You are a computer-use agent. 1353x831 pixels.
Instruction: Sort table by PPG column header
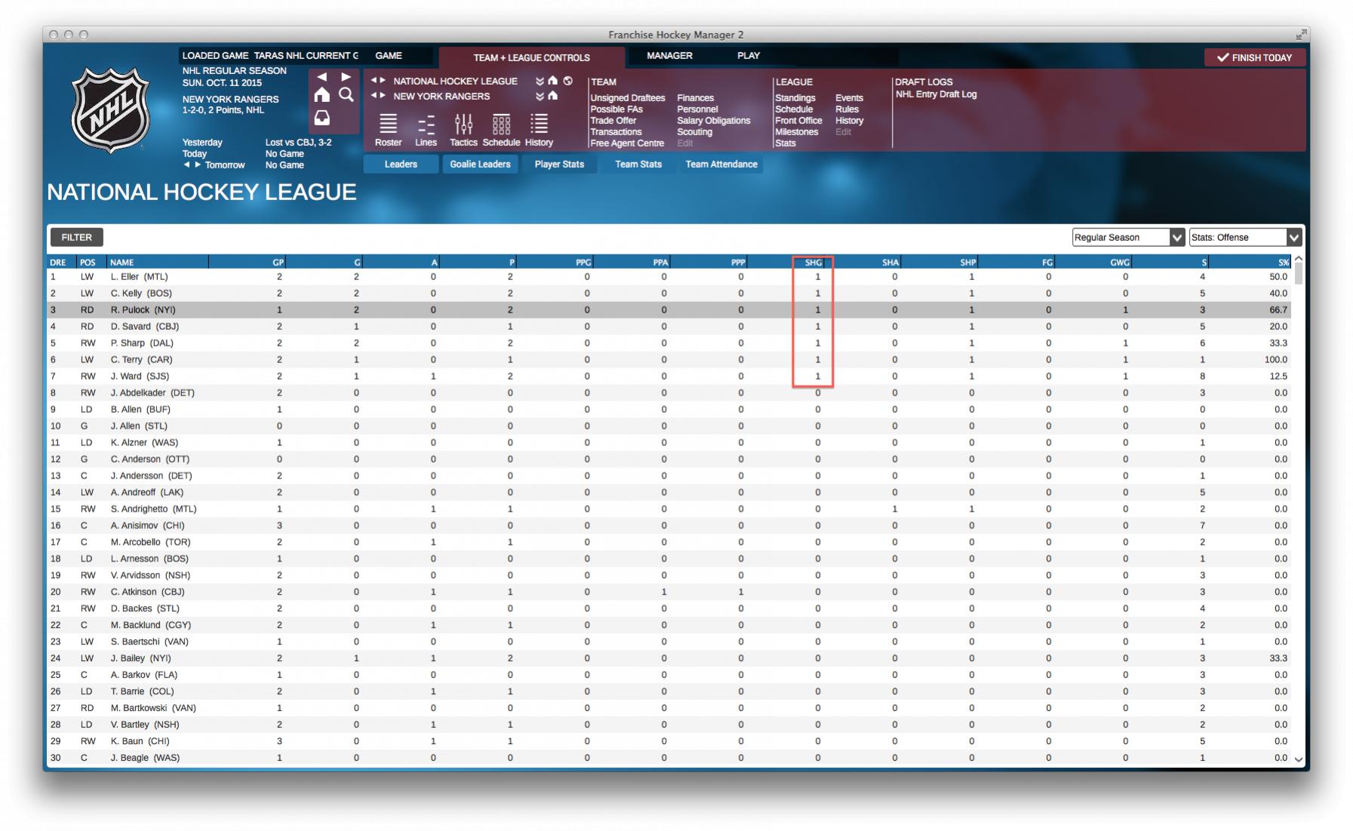click(x=555, y=262)
